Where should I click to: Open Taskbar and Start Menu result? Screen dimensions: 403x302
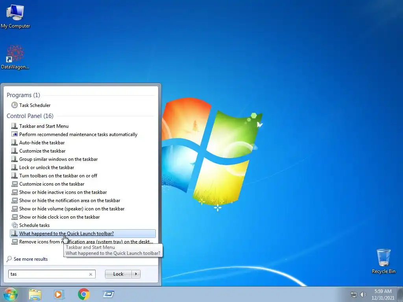coord(83,126)
